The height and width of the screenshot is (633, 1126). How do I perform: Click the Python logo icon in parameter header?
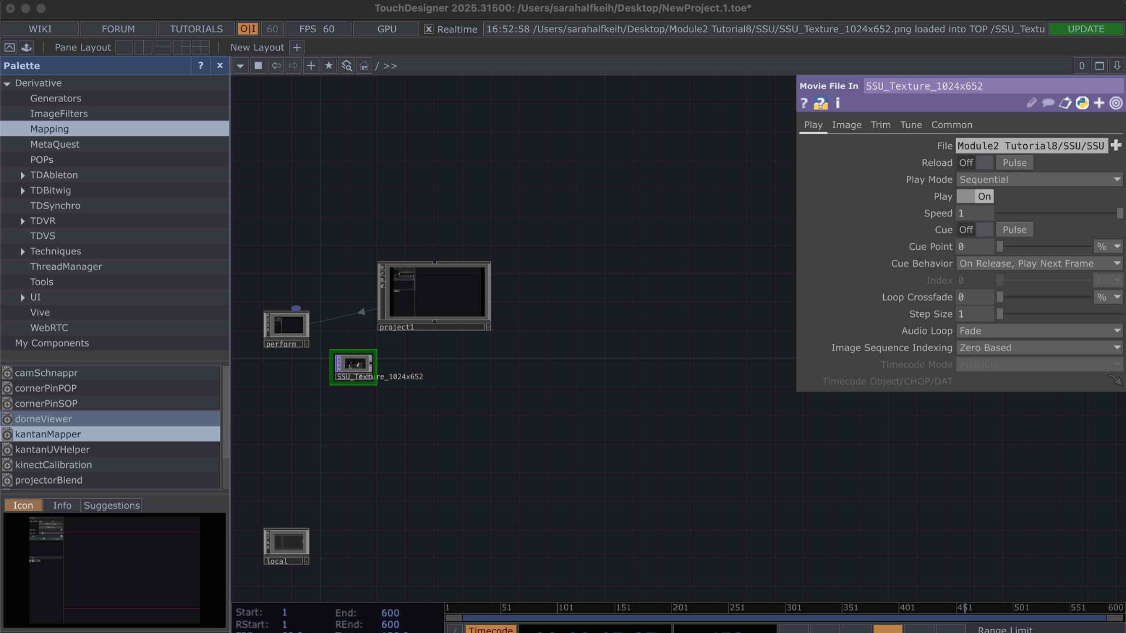pyautogui.click(x=1082, y=103)
